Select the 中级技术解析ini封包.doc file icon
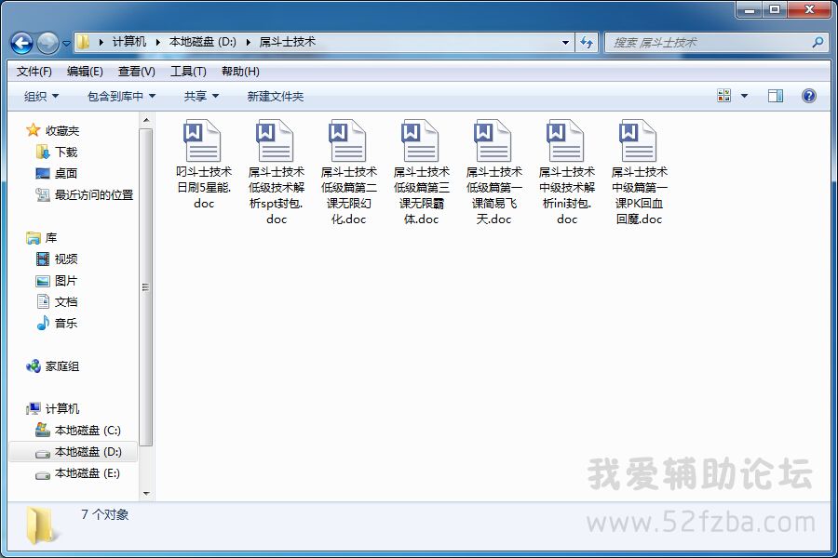This screenshot has width=838, height=558. [x=566, y=140]
